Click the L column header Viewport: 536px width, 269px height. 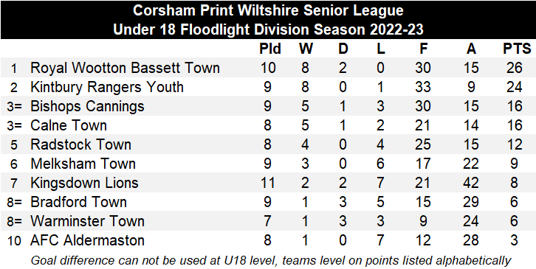point(381,49)
